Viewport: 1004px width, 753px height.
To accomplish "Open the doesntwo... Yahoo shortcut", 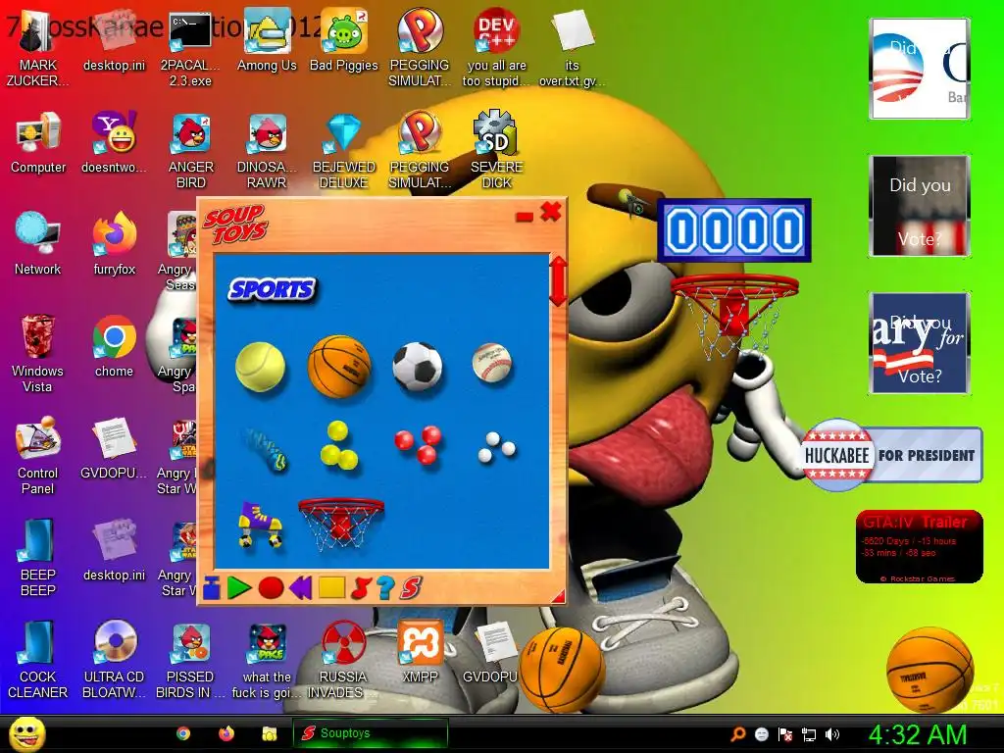I will (115, 142).
